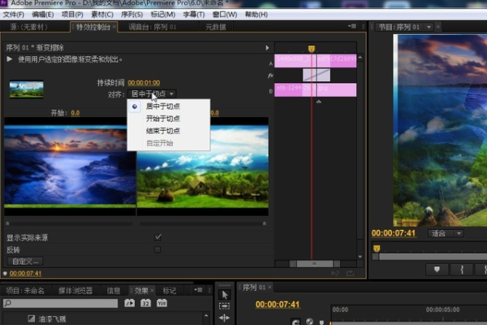Switch to the 标记 panel tab
This screenshot has width=487, height=325.
170,291
